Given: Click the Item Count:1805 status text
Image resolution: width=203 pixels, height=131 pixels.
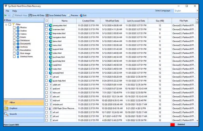Looking at the screenshot, I should pyautogui.click(x=11, y=125).
